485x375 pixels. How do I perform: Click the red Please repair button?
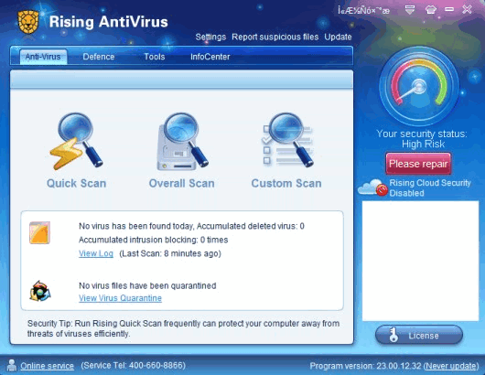click(x=418, y=164)
